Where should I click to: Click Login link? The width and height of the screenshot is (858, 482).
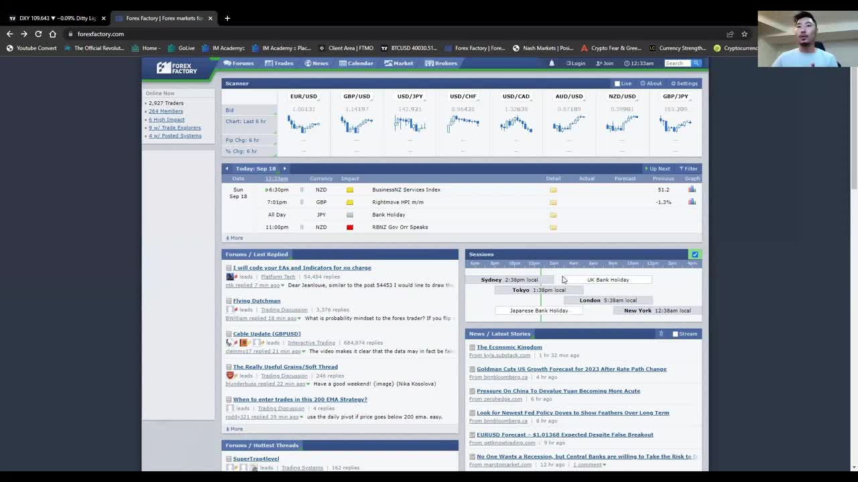[x=576, y=63]
